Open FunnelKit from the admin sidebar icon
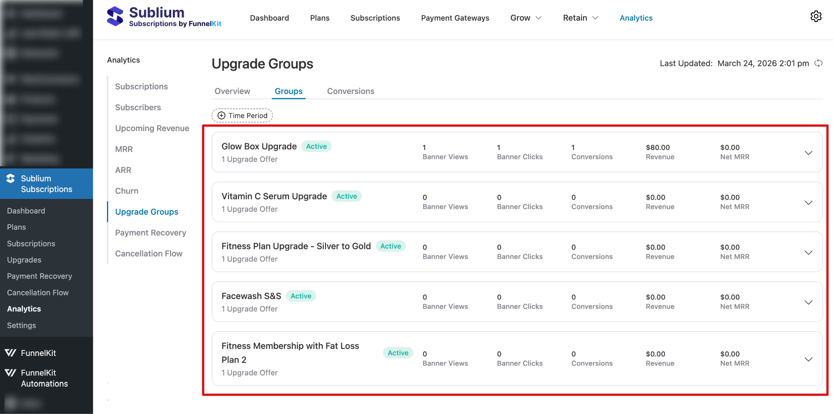This screenshot has height=414, width=833. (11, 353)
